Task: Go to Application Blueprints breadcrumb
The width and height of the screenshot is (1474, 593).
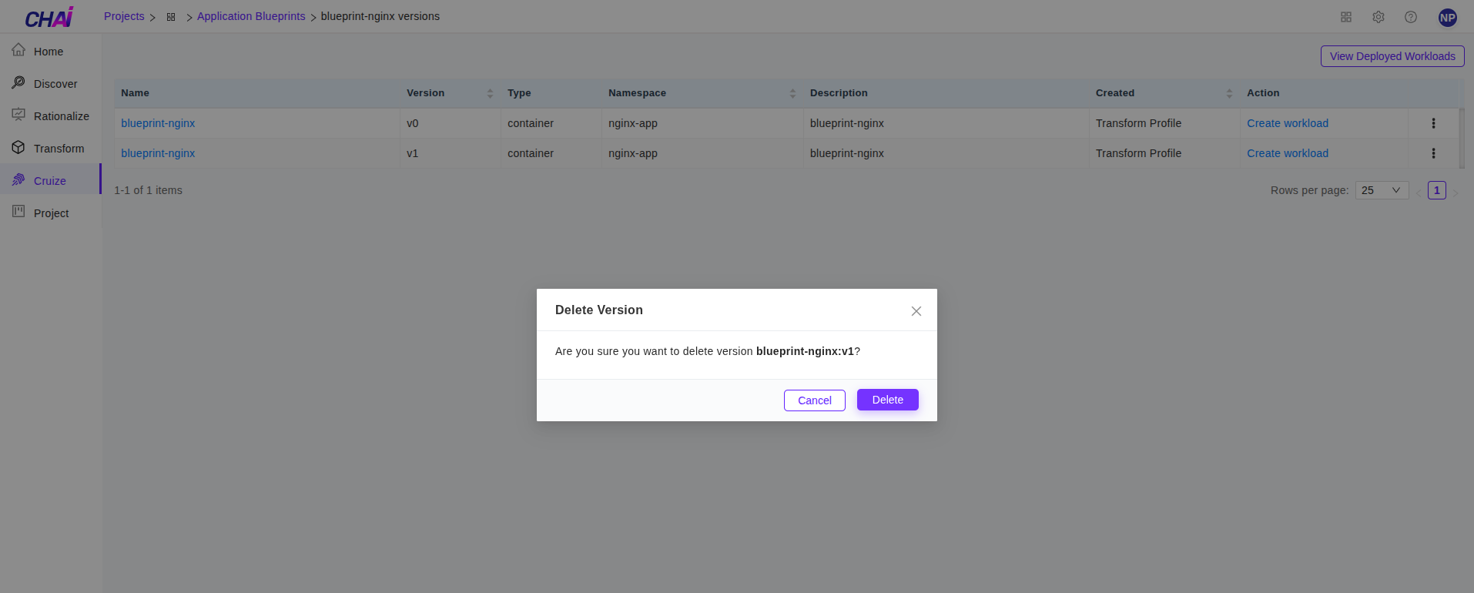Action: 250,16
